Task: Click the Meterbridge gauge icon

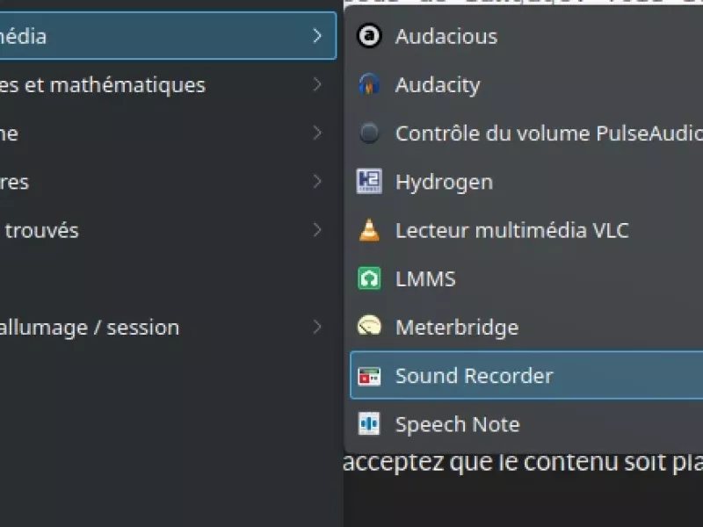Action: [x=369, y=327]
